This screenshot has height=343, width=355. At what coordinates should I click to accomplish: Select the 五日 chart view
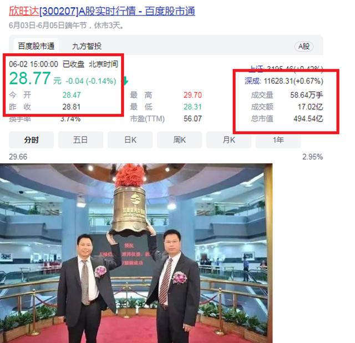(x=80, y=140)
